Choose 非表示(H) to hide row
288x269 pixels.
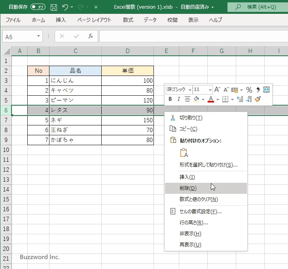[x=206, y=234]
